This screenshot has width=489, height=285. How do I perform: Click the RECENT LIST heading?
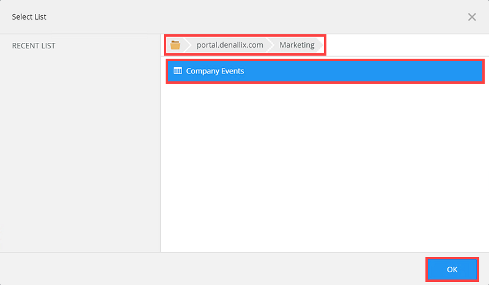[x=34, y=46]
